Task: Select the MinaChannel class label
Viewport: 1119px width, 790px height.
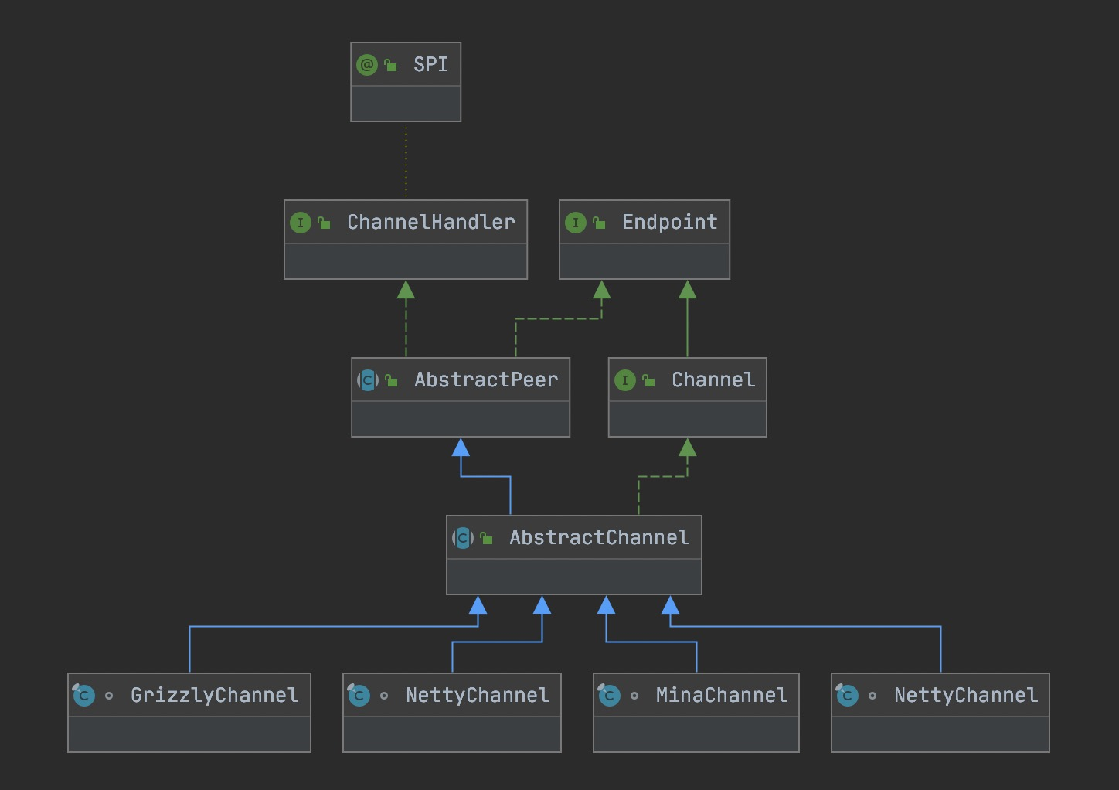Action: 721,696
